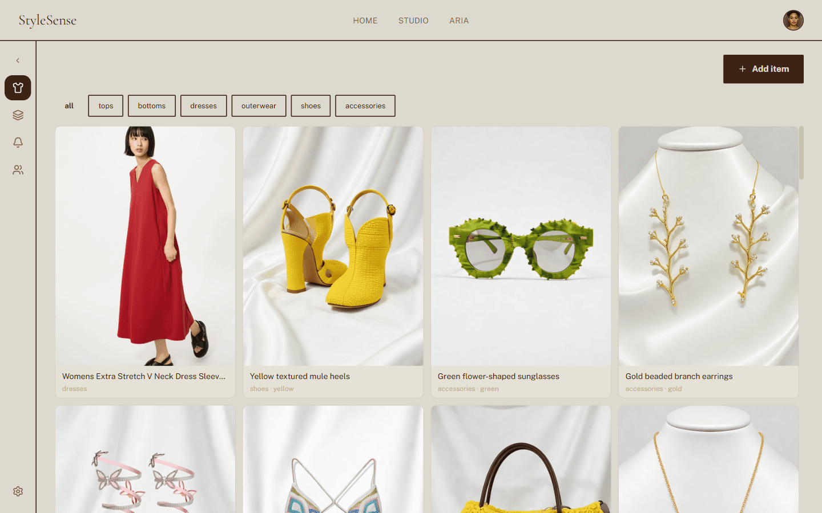Viewport: 822px width, 513px height.
Task: Filter wardrobe by bottoms
Action: tap(151, 106)
